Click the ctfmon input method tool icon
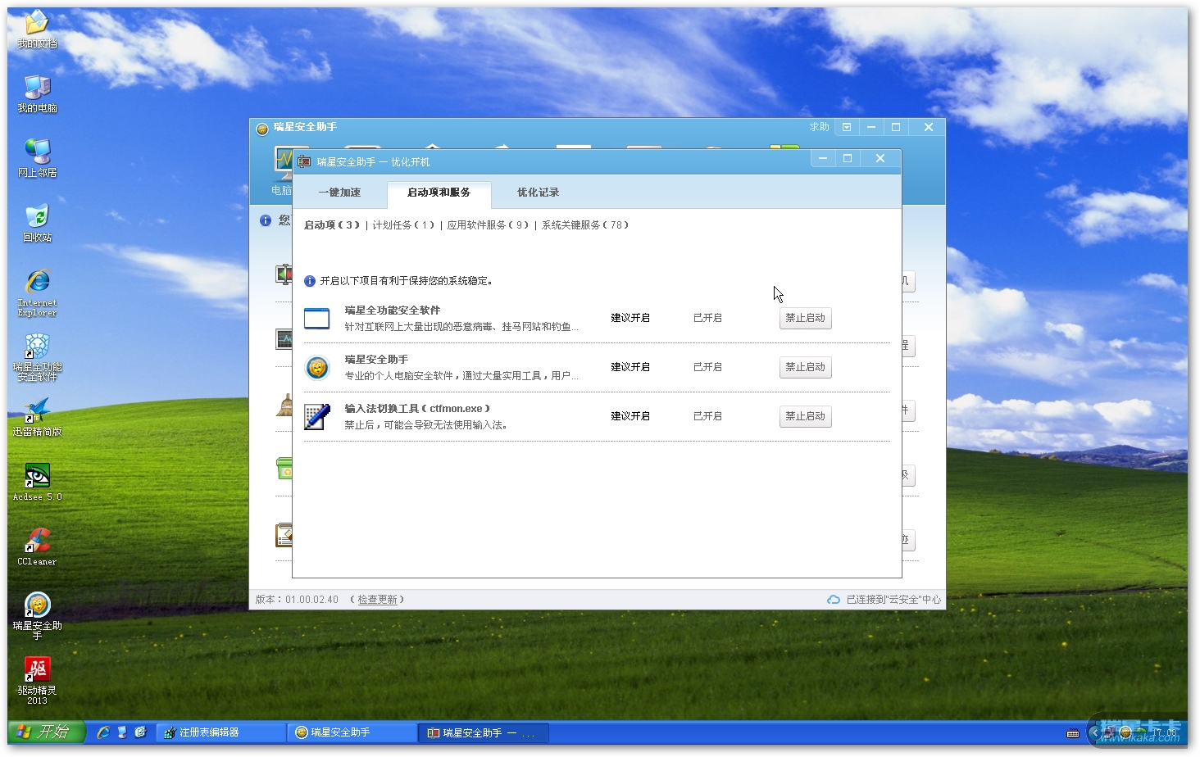 point(317,416)
